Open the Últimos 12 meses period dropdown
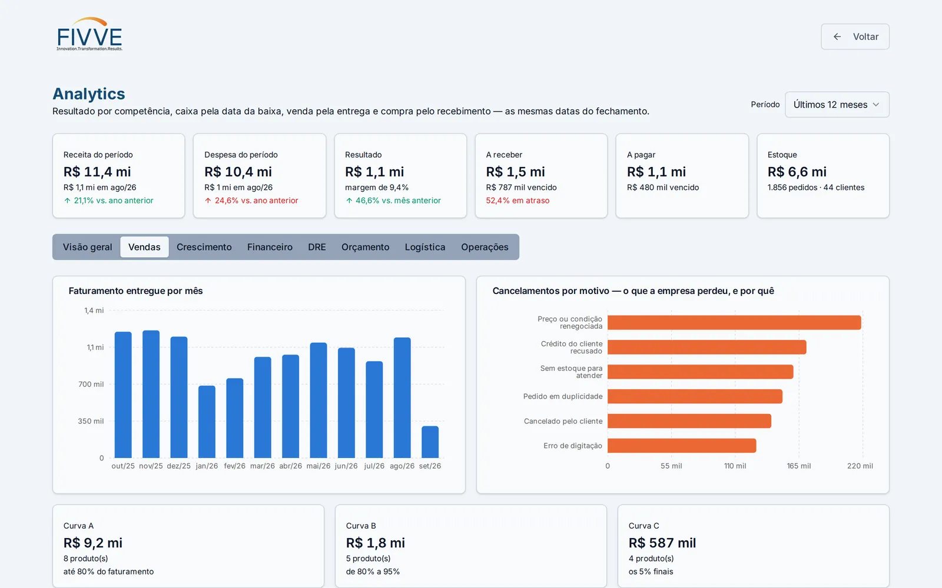Image resolution: width=942 pixels, height=588 pixels. click(837, 105)
